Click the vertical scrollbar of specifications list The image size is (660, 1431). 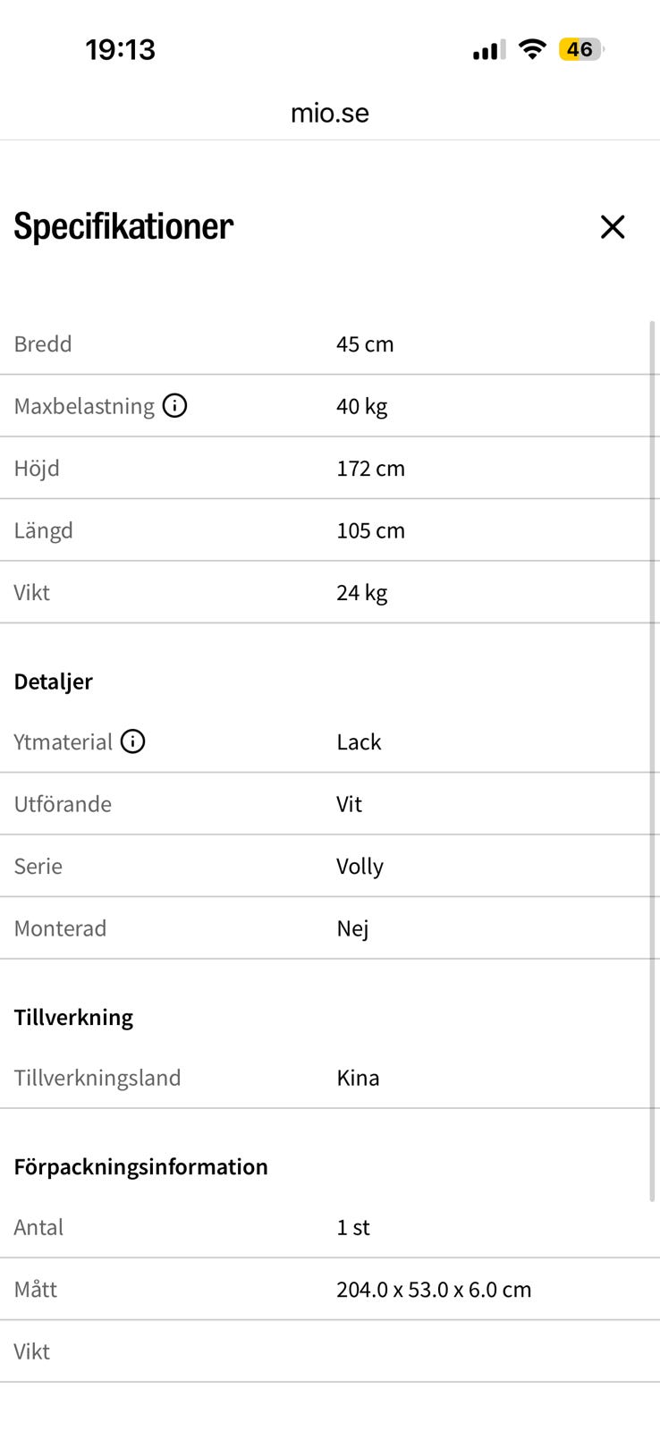[x=653, y=761]
